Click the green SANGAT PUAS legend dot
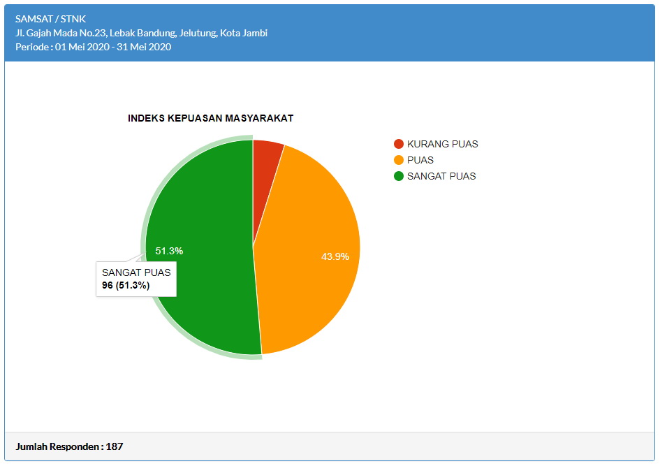The width and height of the screenshot is (660, 466). 399,176
